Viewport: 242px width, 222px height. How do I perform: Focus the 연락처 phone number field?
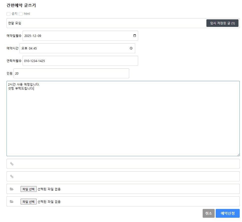[80, 61]
